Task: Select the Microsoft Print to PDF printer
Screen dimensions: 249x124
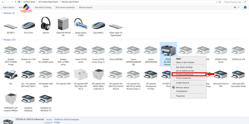Action: [x=221, y=75]
